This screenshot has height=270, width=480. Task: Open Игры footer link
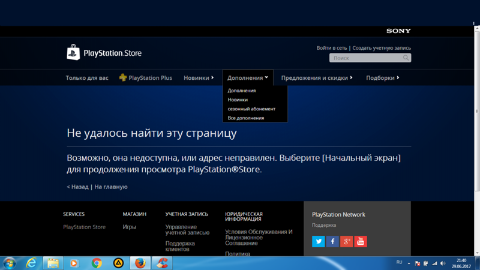(129, 227)
